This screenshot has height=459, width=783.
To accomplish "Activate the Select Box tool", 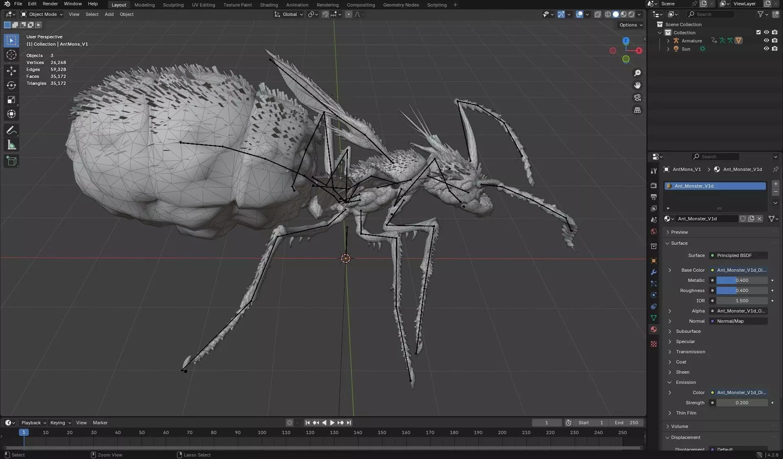I will pyautogui.click(x=11, y=40).
